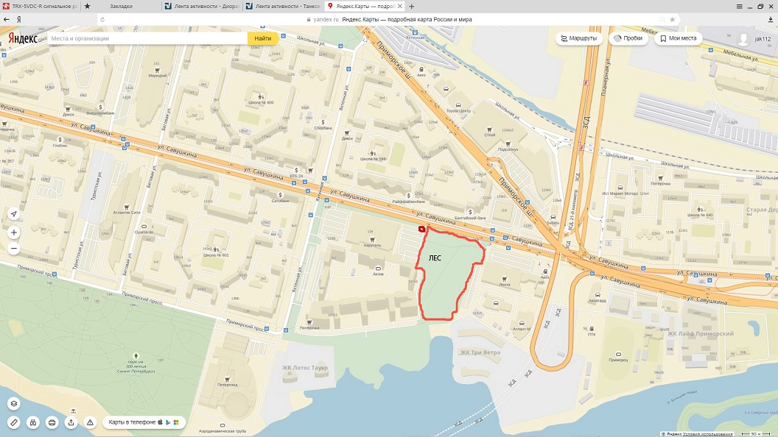778x437 pixels.
Task: Click the Карты в телефоне banner
Action: (144, 422)
